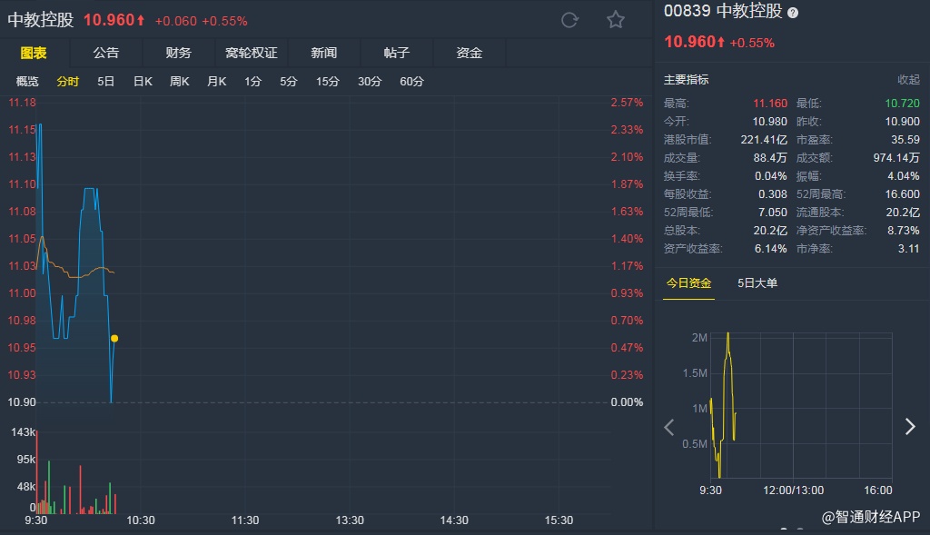Go to next fund flow chart

coord(910,427)
